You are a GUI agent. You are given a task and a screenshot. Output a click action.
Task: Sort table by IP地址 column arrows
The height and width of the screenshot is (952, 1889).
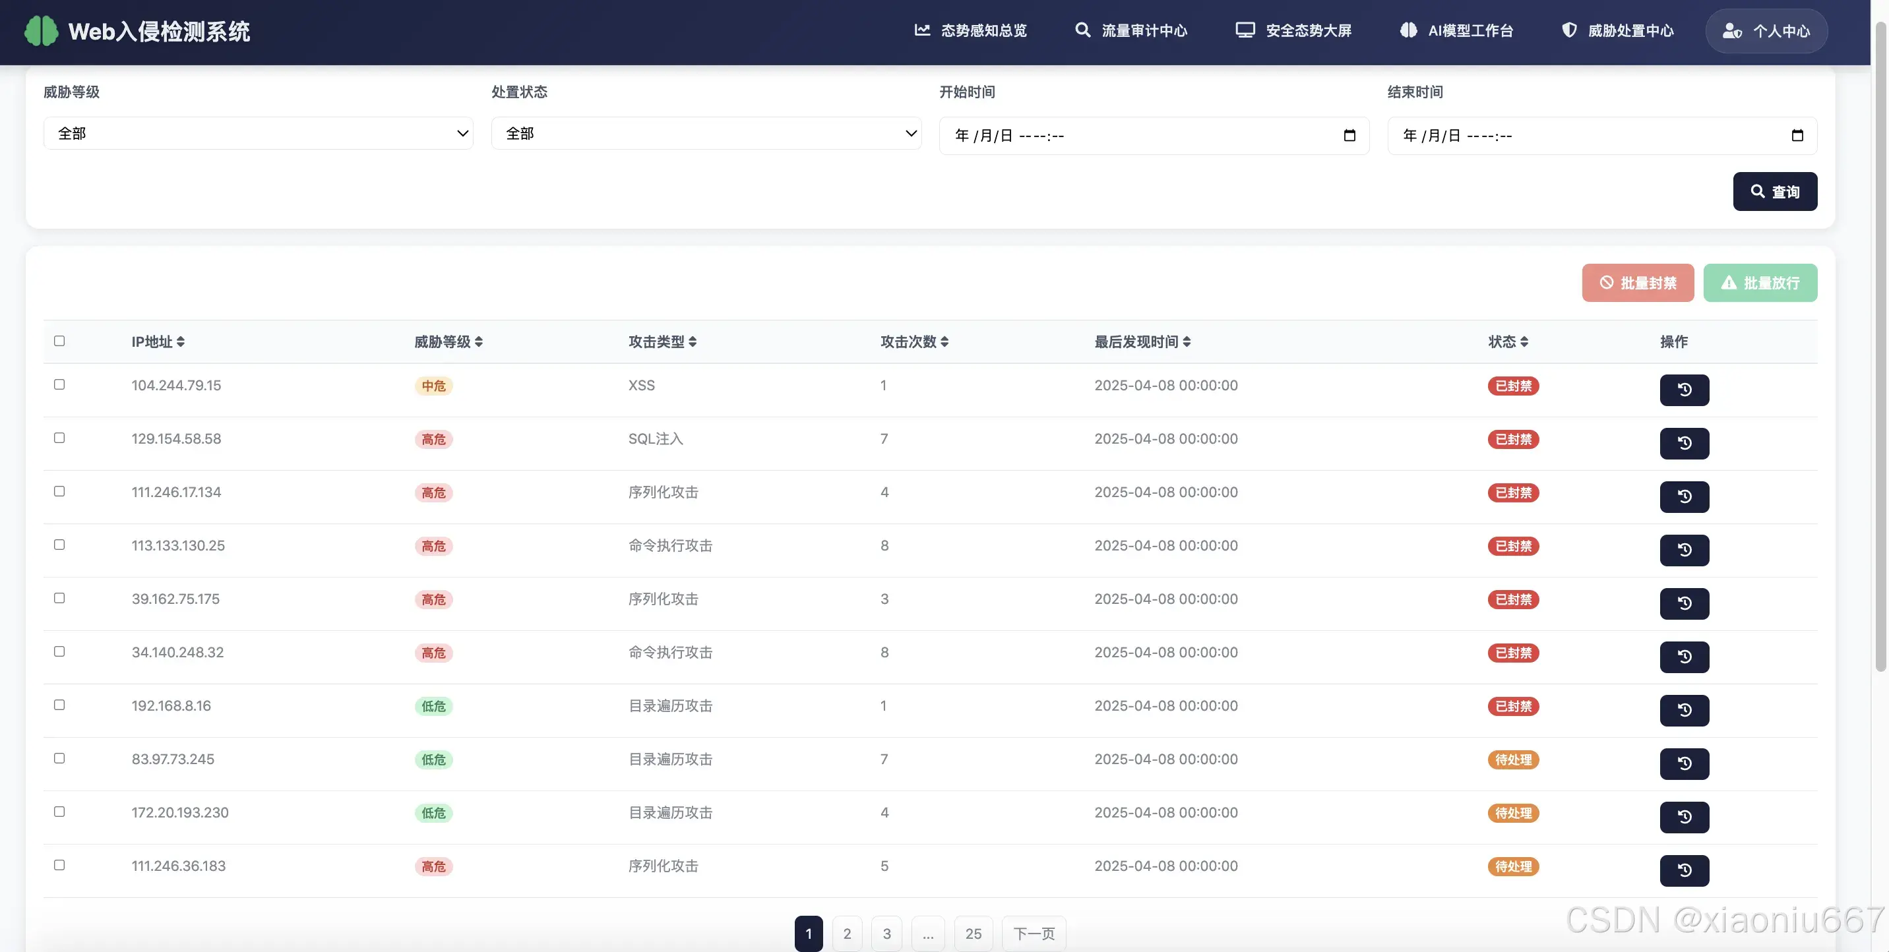tap(181, 342)
